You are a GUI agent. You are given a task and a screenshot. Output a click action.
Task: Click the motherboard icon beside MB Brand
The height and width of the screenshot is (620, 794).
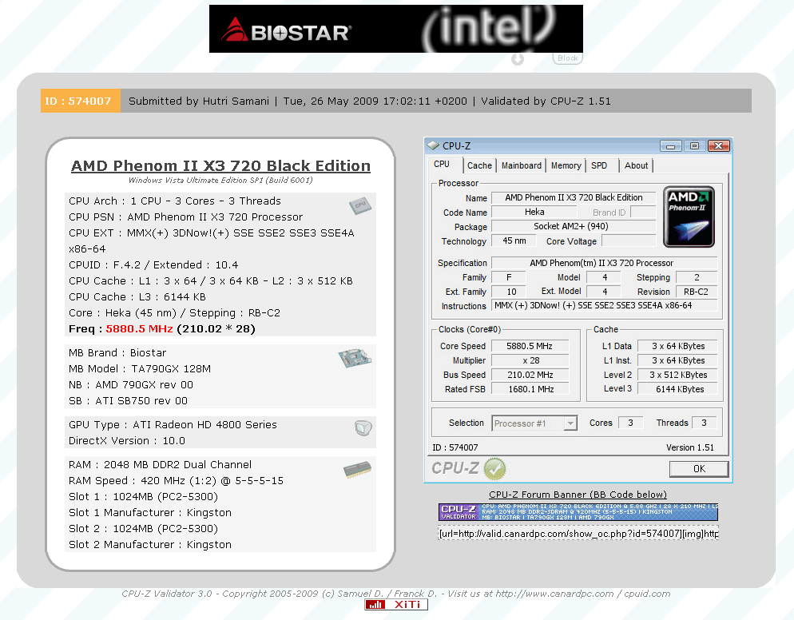coord(355,358)
